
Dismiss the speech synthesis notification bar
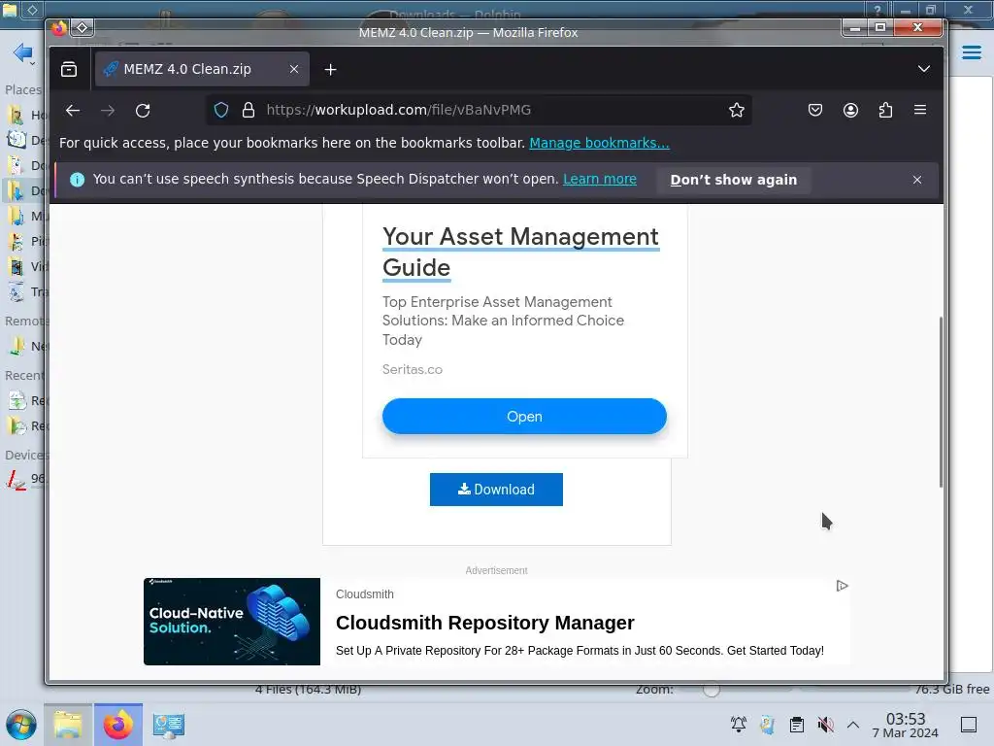[916, 180]
